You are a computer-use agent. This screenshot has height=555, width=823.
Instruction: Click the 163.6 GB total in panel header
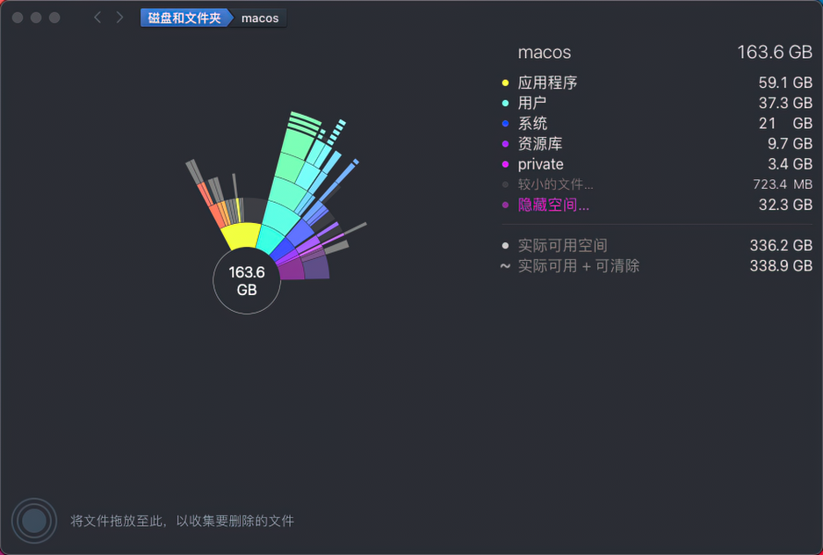coord(775,52)
